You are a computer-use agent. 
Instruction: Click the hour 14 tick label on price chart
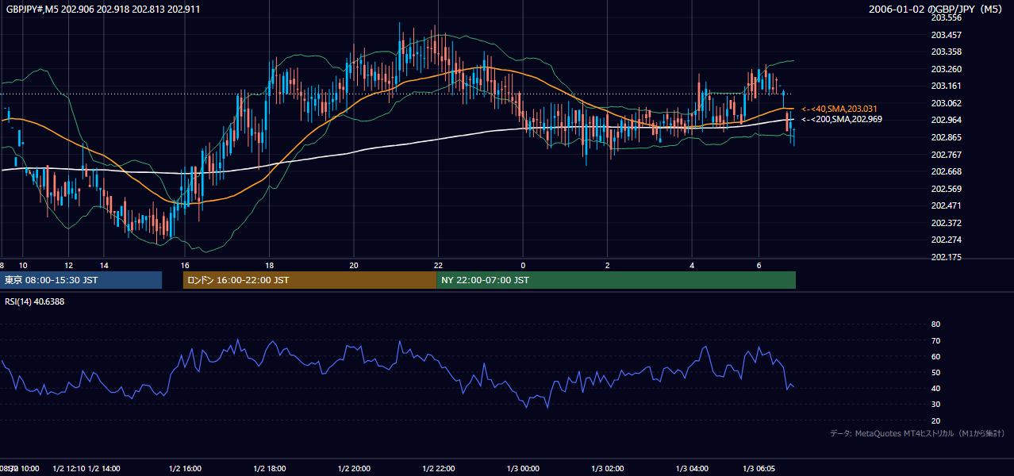[x=103, y=265]
